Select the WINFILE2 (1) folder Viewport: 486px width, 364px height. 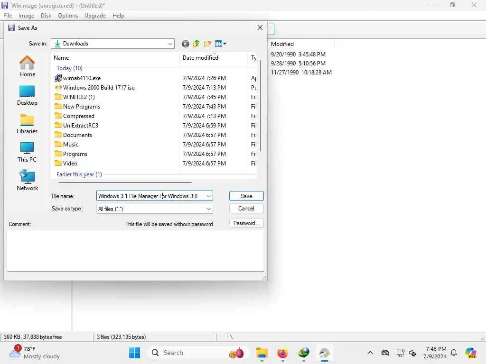click(75, 97)
